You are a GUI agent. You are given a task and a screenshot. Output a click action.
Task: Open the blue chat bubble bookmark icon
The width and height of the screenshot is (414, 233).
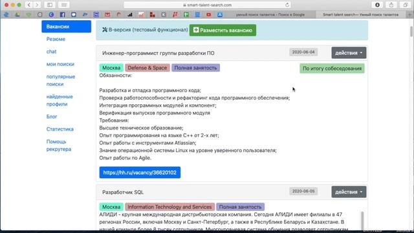coord(74,15)
